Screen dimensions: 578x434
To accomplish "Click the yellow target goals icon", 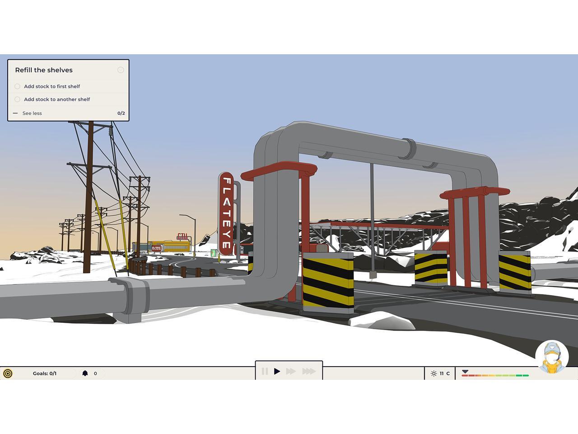I will click(8, 373).
